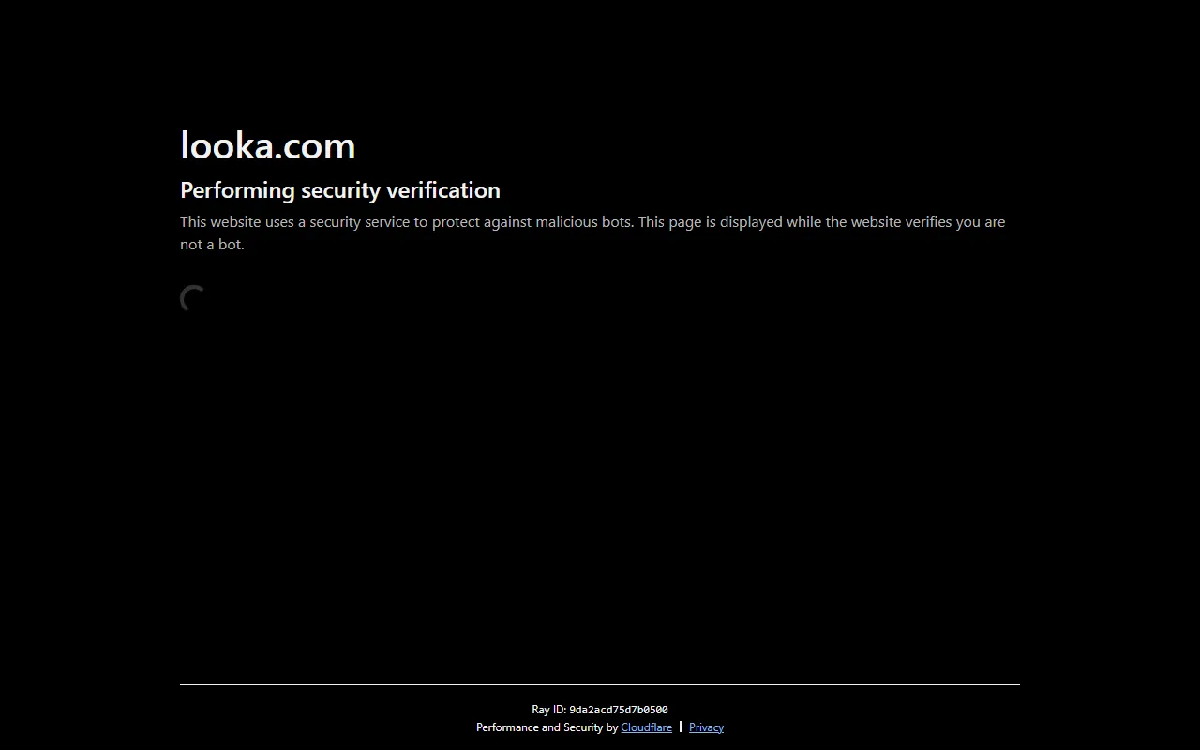Click the 'Ray ID:' label

click(x=548, y=710)
